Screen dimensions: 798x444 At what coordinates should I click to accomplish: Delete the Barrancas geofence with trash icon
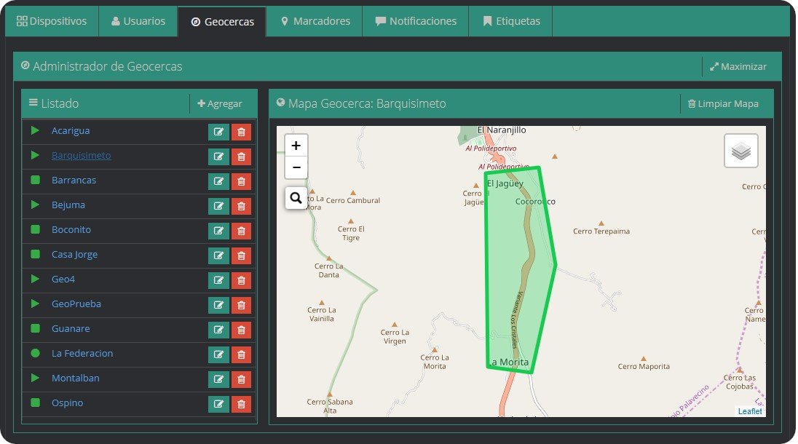click(x=241, y=181)
